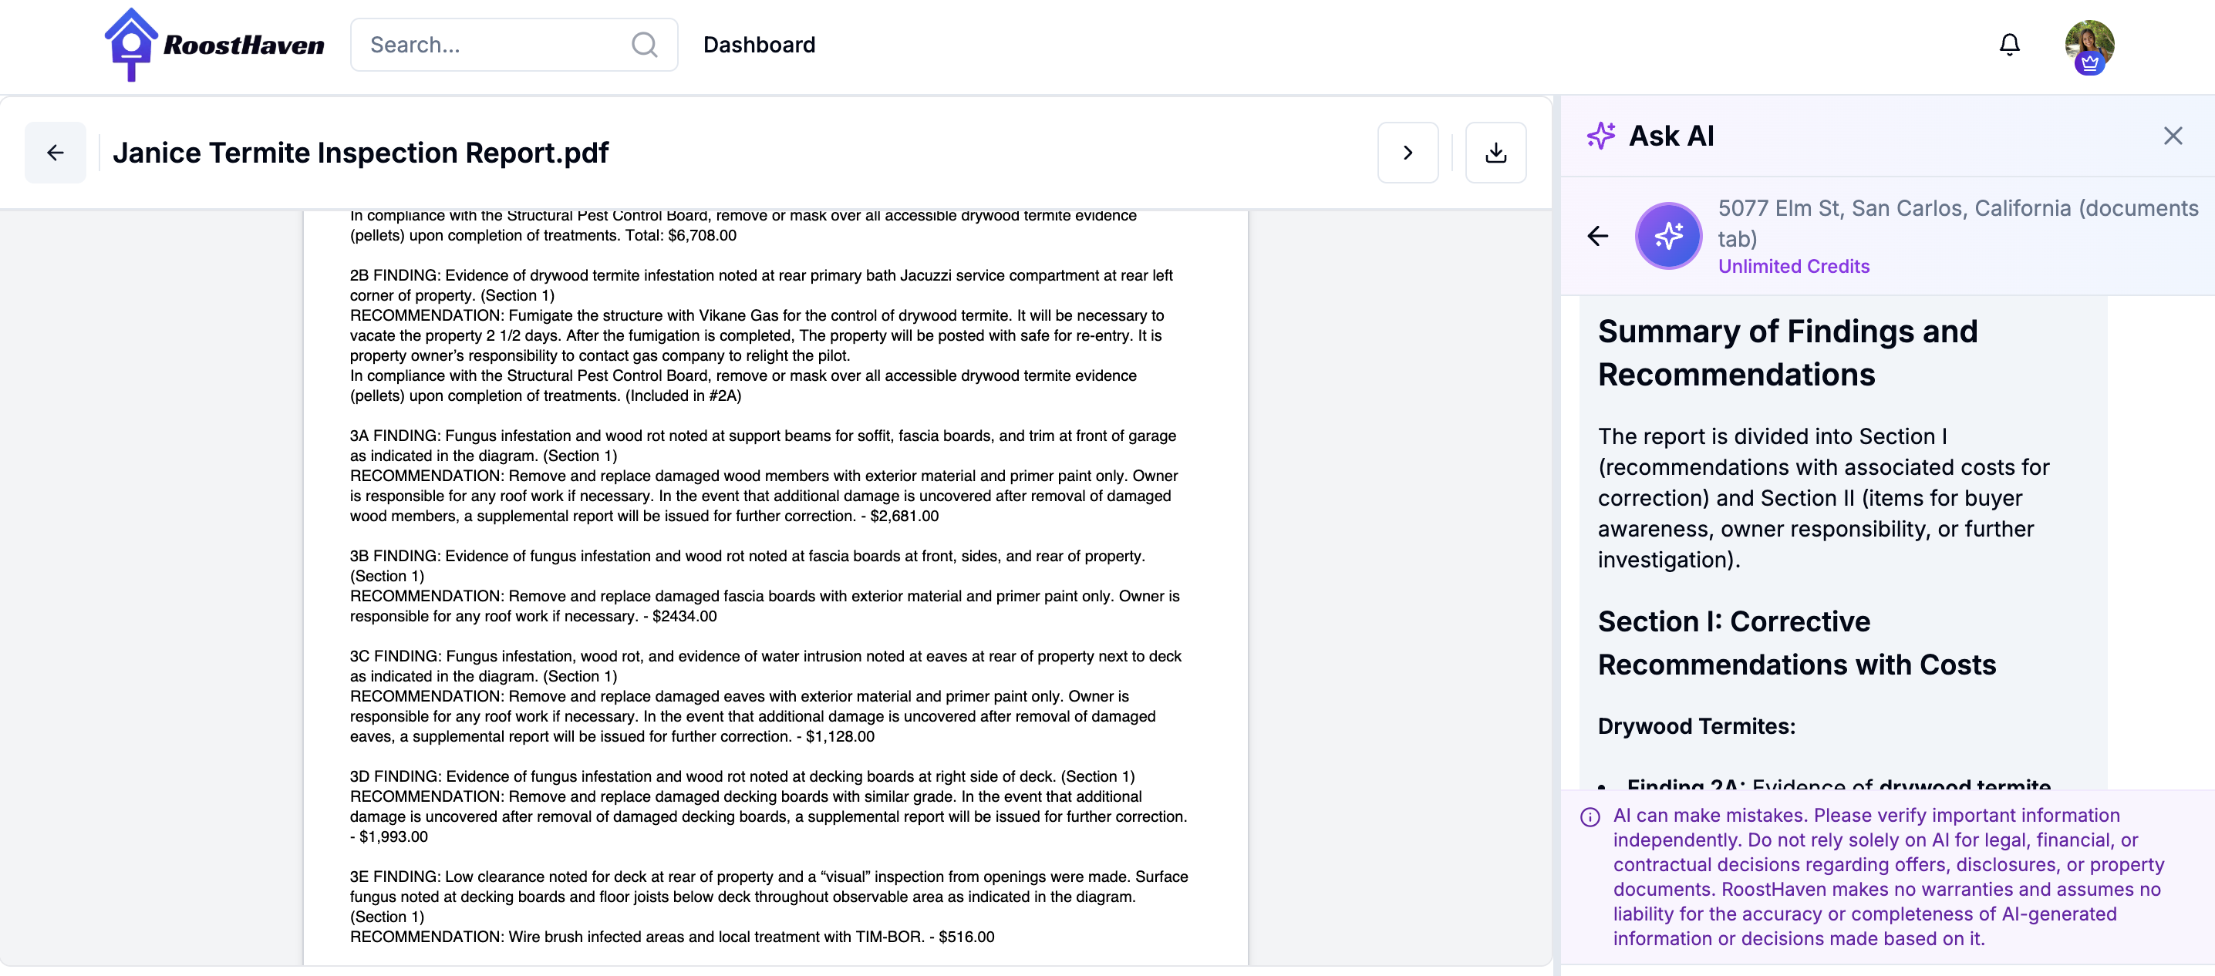Click the search magnifier icon
This screenshot has width=2215, height=976.
[644, 45]
